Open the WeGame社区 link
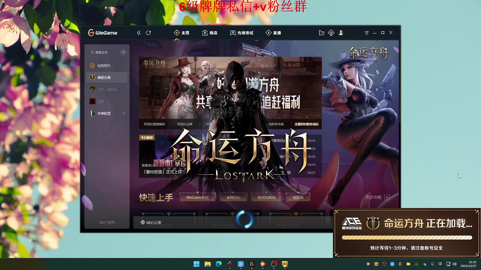Image resolution: width=481 pixels, height=270 pixels. click(x=197, y=197)
